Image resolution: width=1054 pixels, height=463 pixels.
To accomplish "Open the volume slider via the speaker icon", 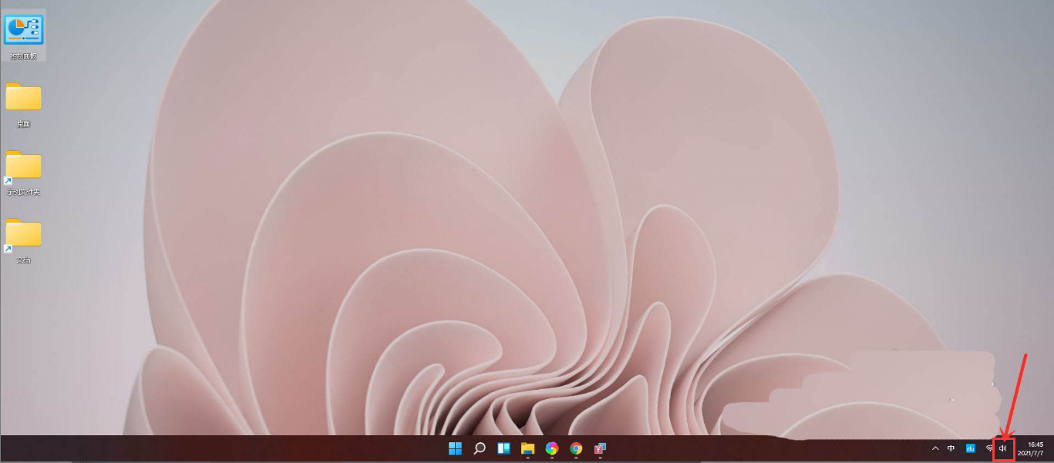I will (x=1003, y=448).
